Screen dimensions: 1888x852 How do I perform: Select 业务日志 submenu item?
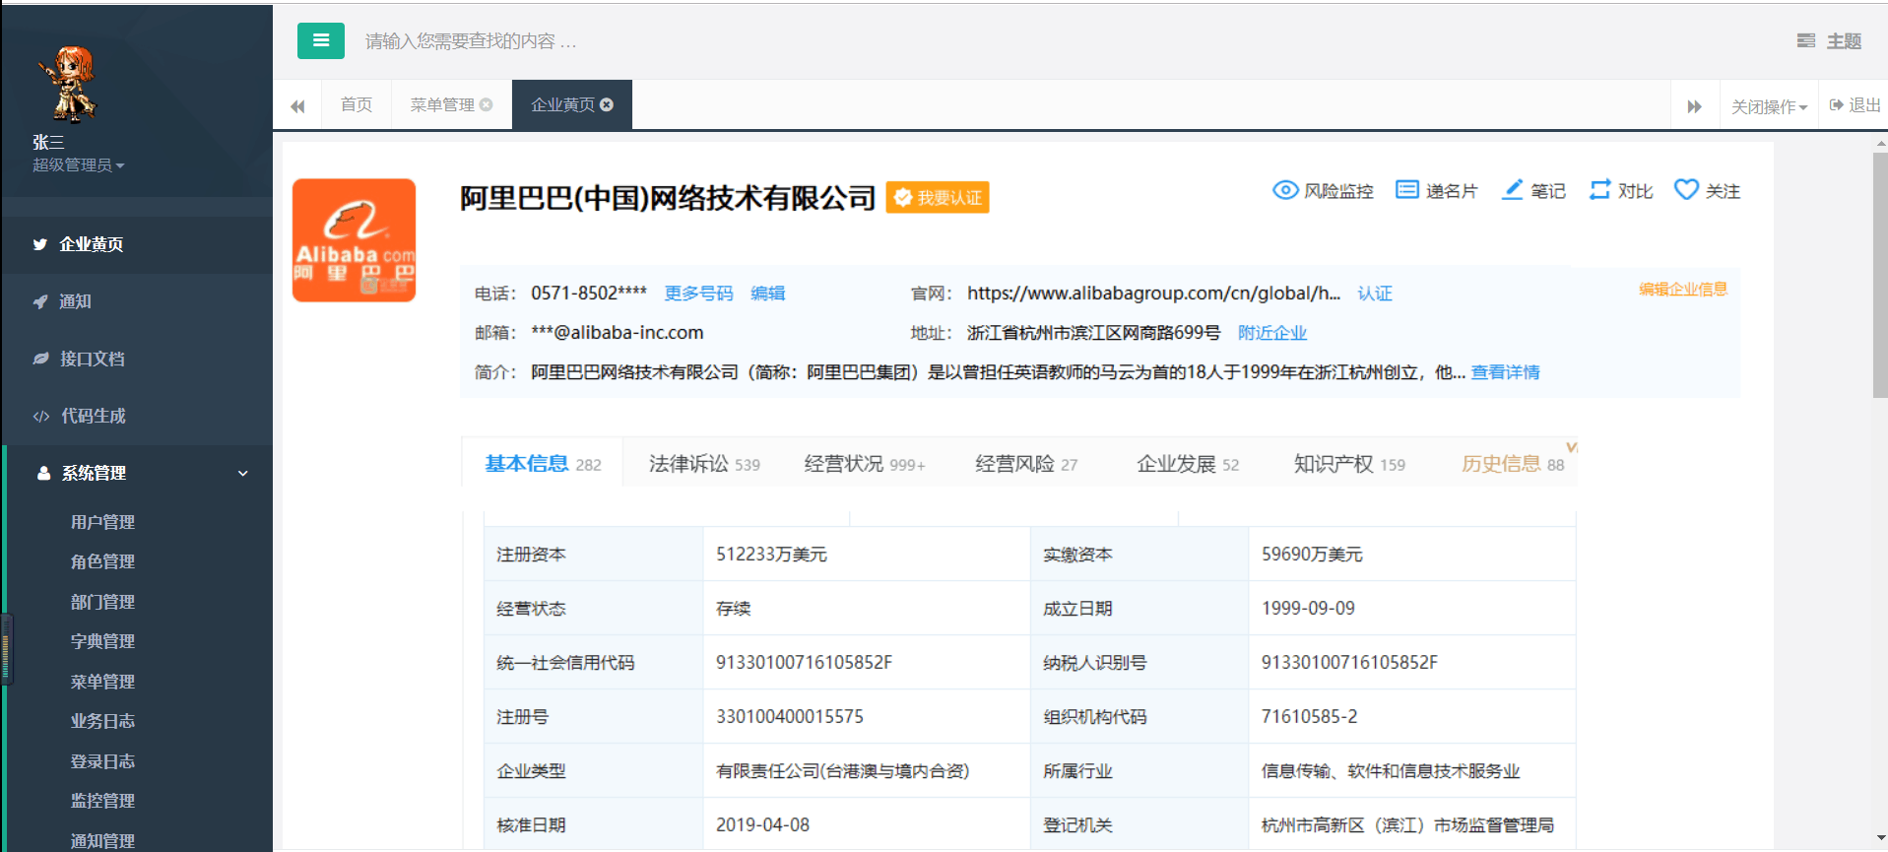(102, 721)
